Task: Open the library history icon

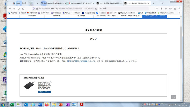Action: [166, 8]
